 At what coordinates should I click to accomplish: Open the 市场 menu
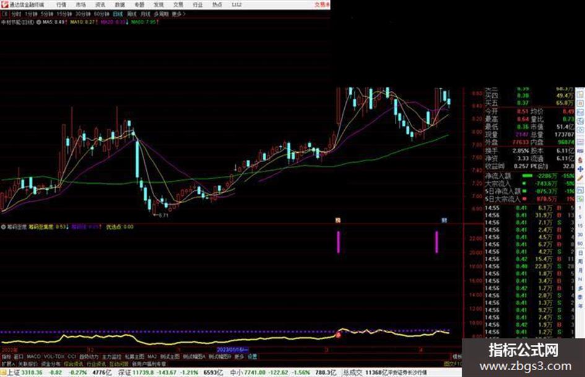point(80,5)
